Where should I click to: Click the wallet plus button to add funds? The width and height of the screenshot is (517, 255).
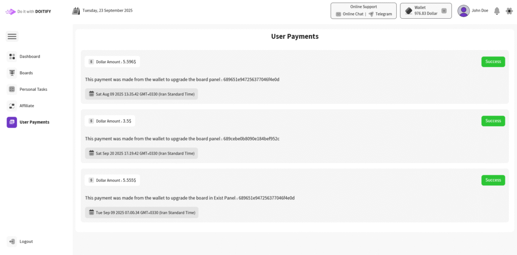444,11
